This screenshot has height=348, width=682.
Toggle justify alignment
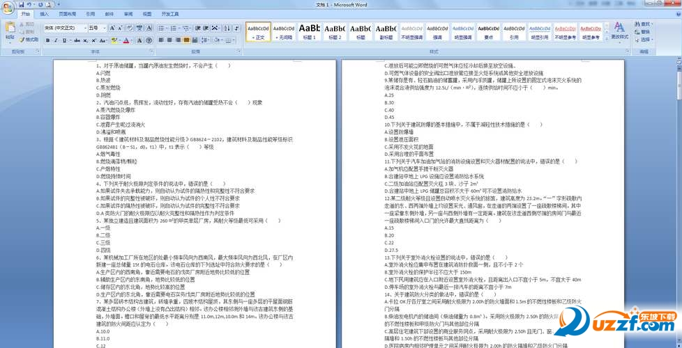click(186, 40)
